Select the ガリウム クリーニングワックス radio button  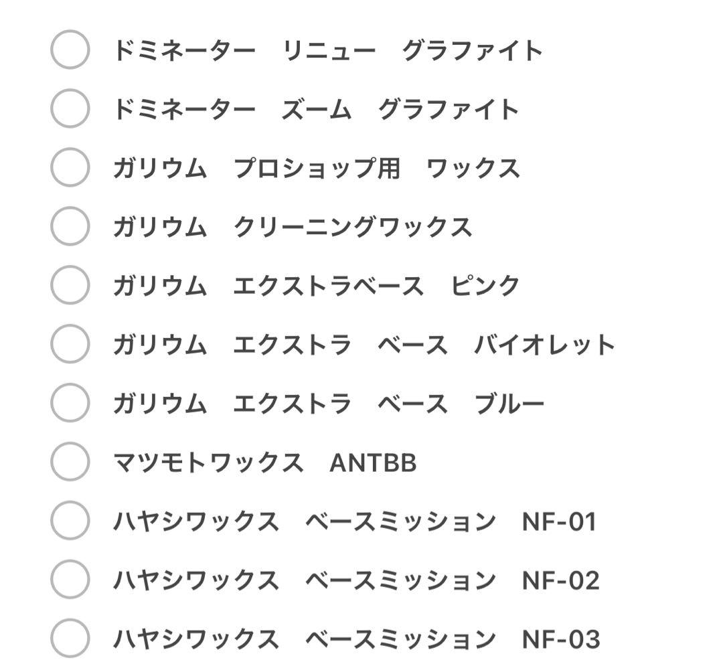tap(70, 227)
